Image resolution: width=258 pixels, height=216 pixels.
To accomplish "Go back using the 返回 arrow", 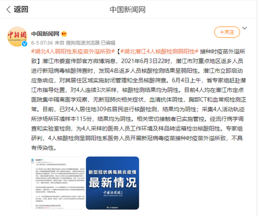I will (x=8, y=9).
